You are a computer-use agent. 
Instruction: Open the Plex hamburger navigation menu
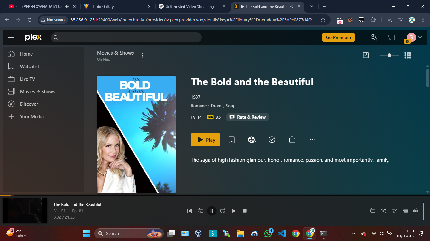(11, 37)
